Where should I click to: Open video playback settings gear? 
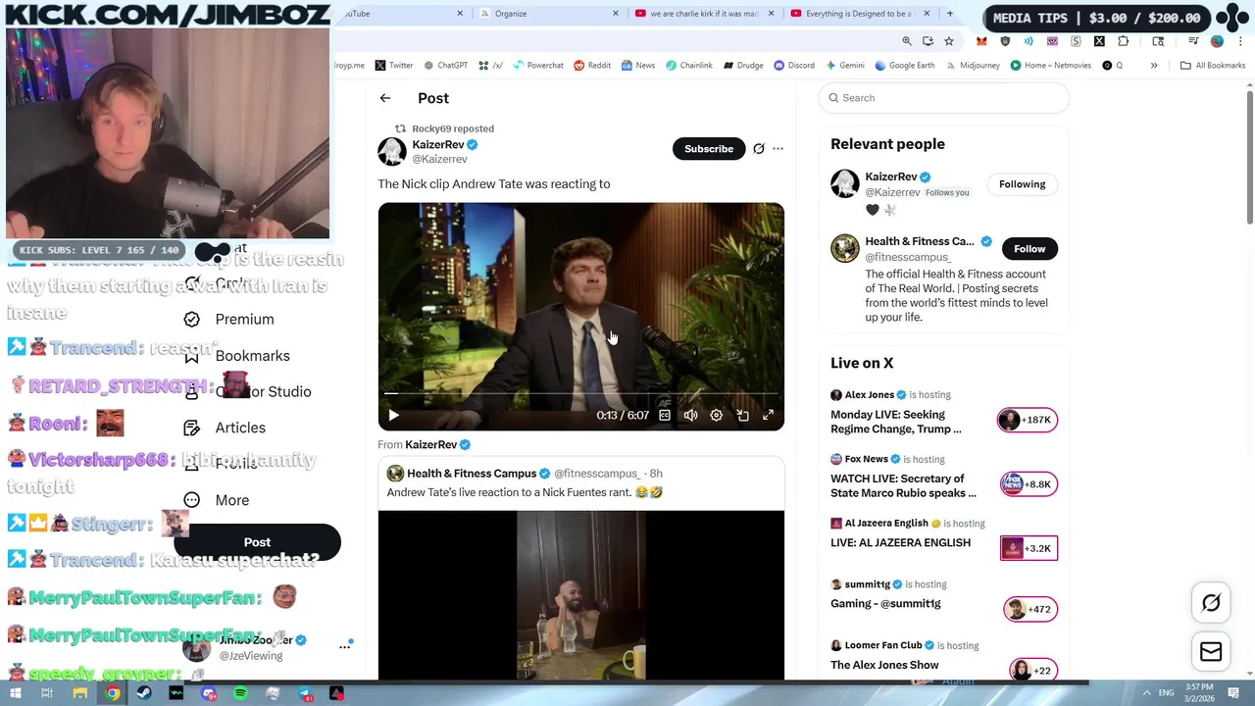click(x=717, y=416)
